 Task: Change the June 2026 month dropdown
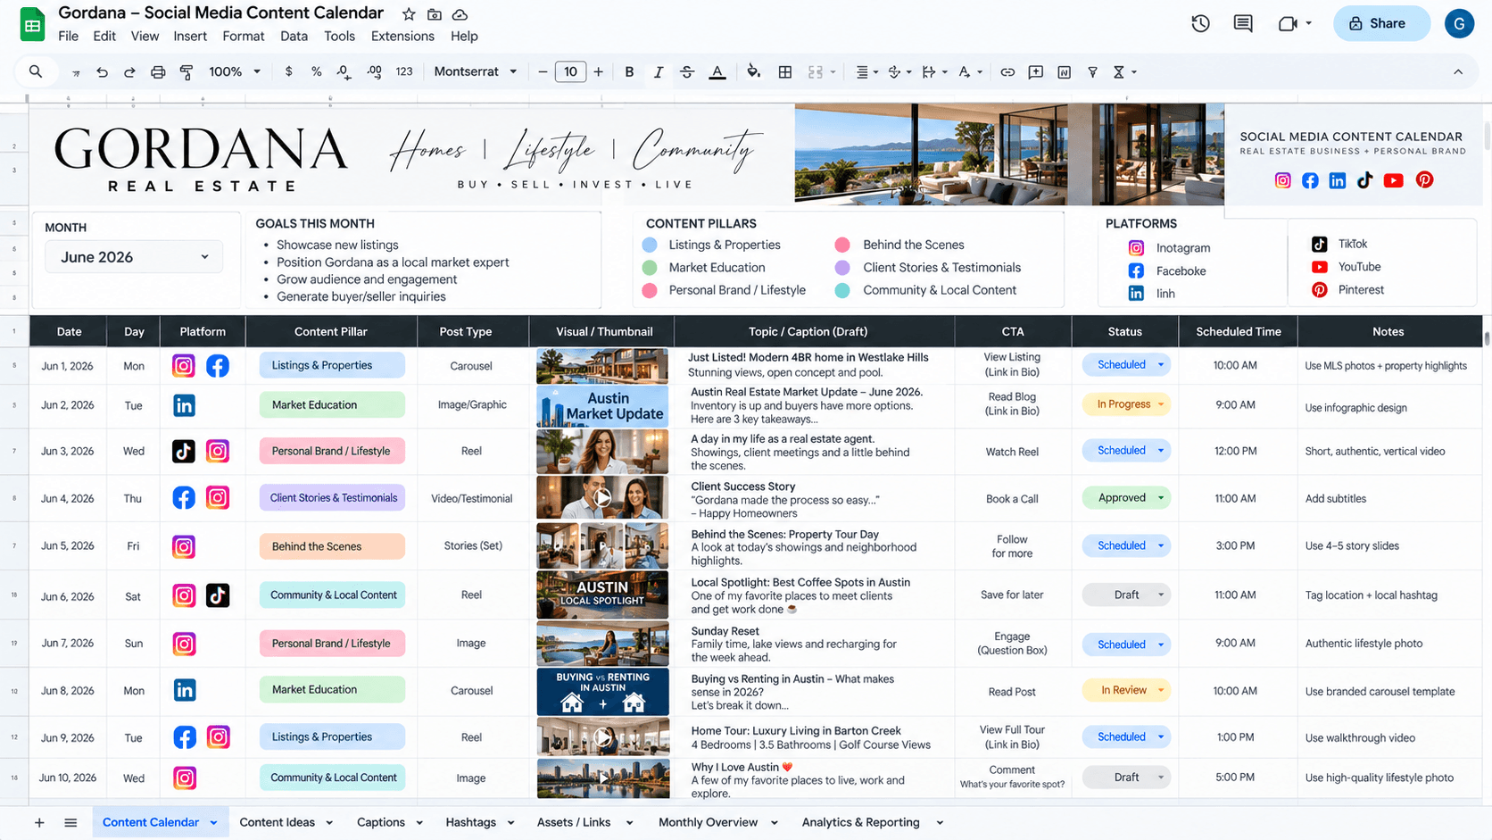pos(134,257)
